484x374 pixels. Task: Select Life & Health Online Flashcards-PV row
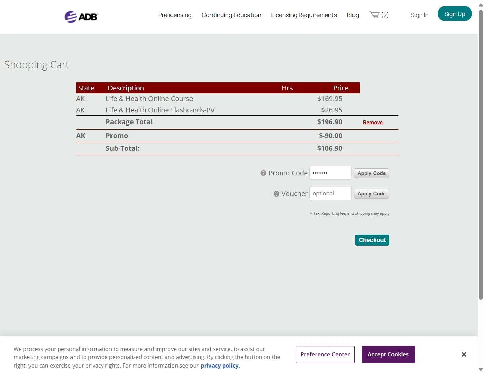[218, 110]
